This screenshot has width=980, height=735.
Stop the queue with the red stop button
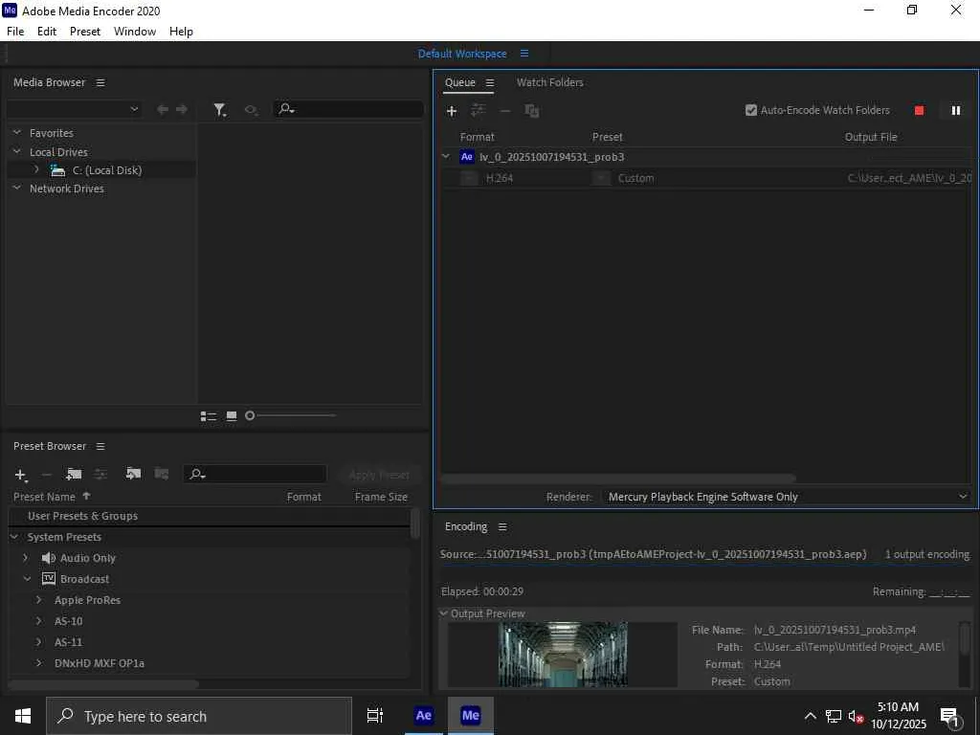919,111
